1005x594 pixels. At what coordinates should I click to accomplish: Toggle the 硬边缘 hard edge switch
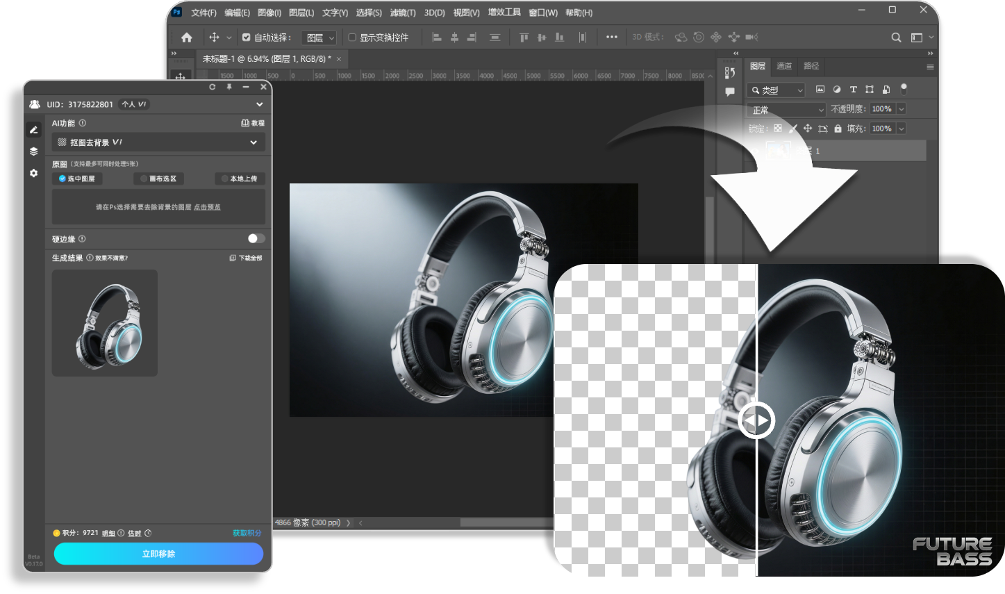click(x=256, y=238)
